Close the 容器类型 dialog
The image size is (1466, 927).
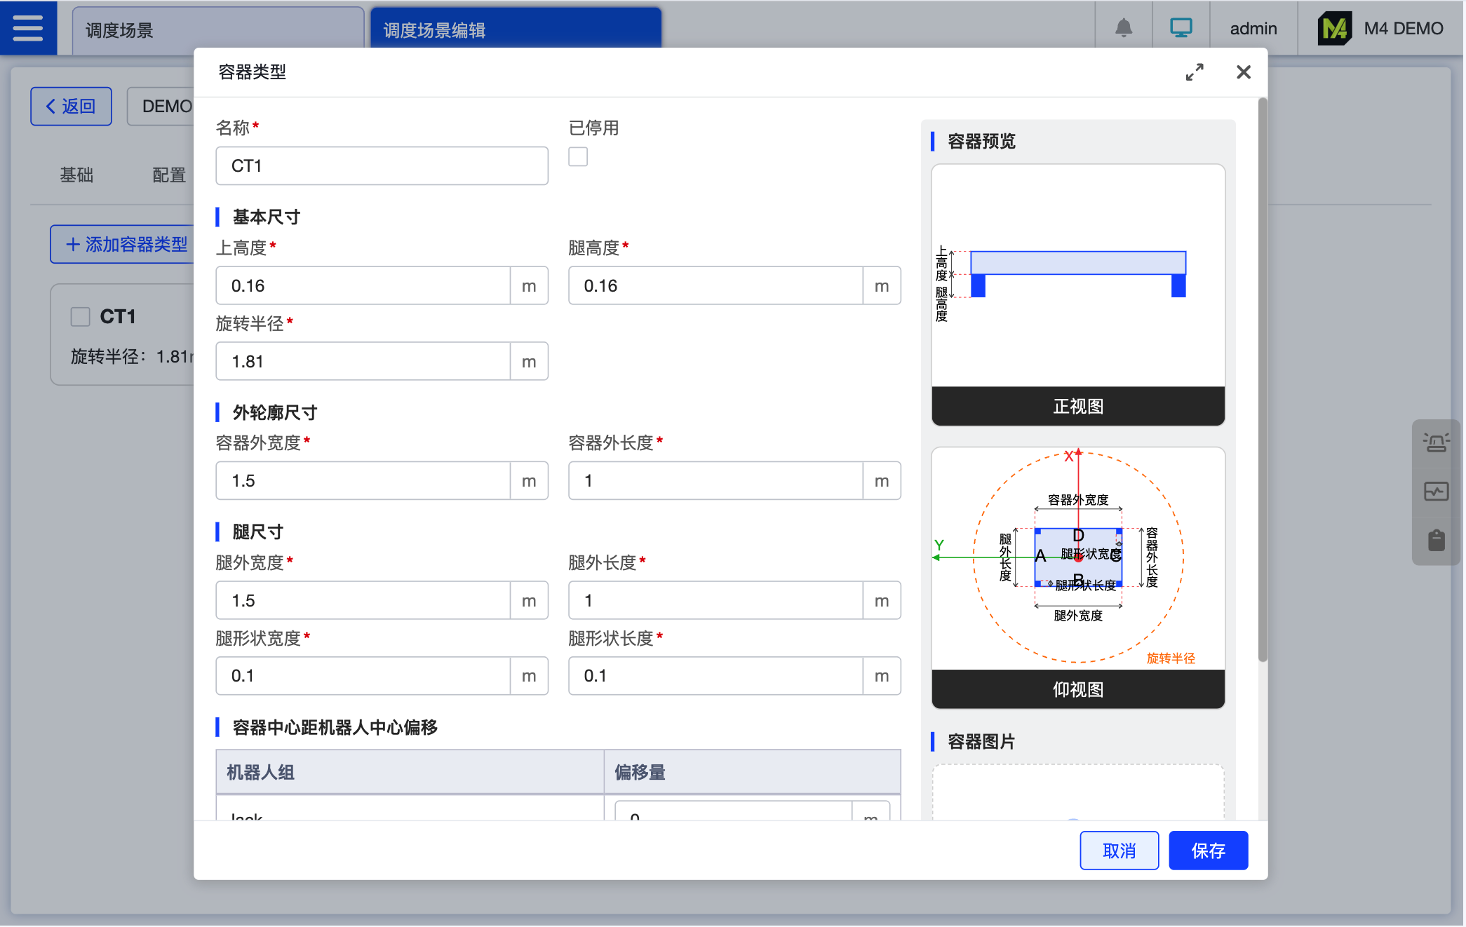[1243, 72]
